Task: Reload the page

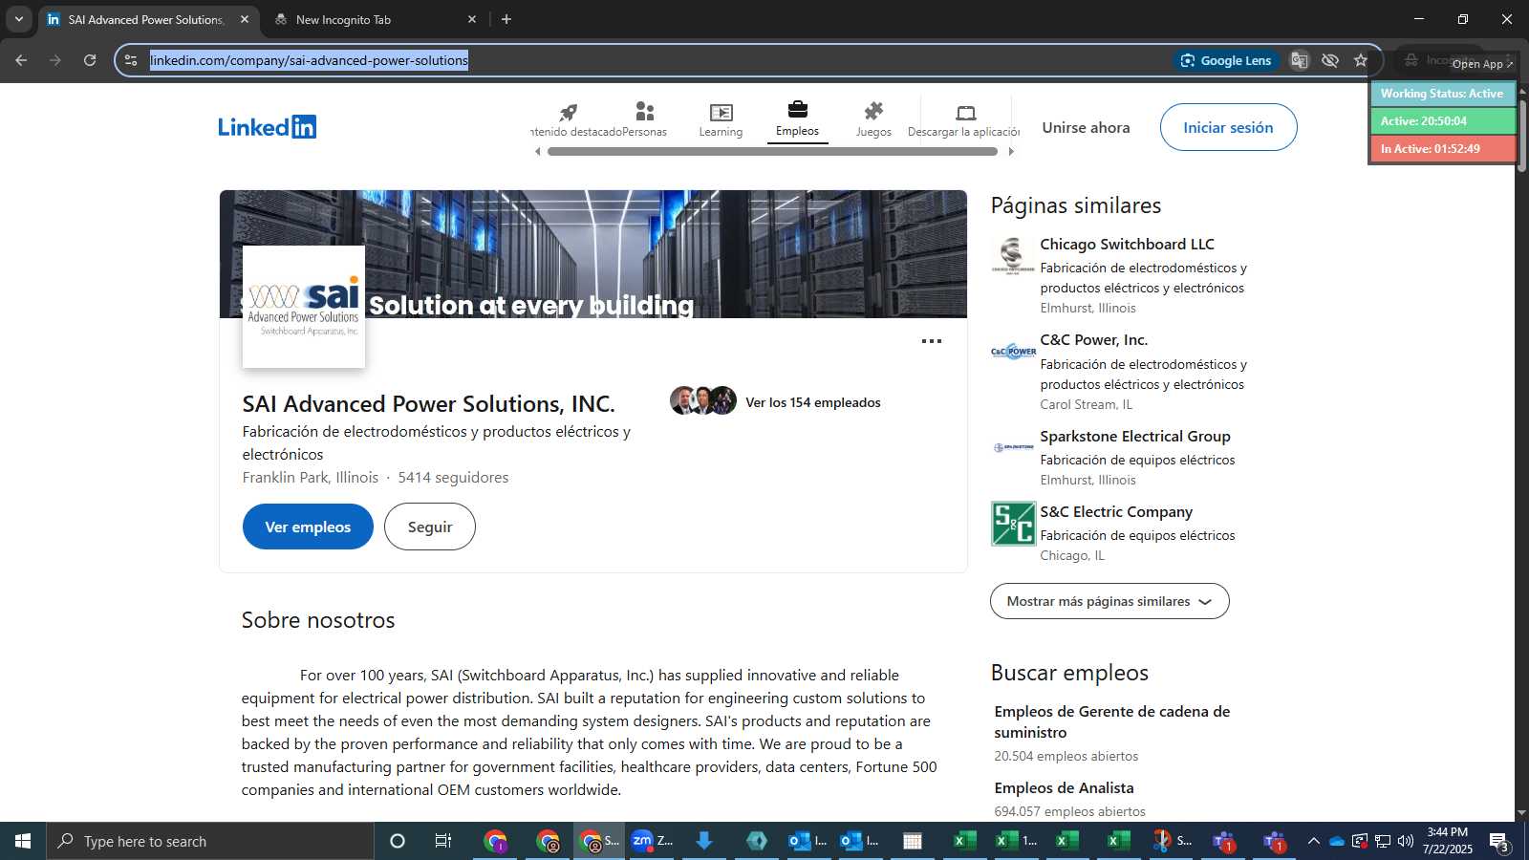Action: point(90,60)
